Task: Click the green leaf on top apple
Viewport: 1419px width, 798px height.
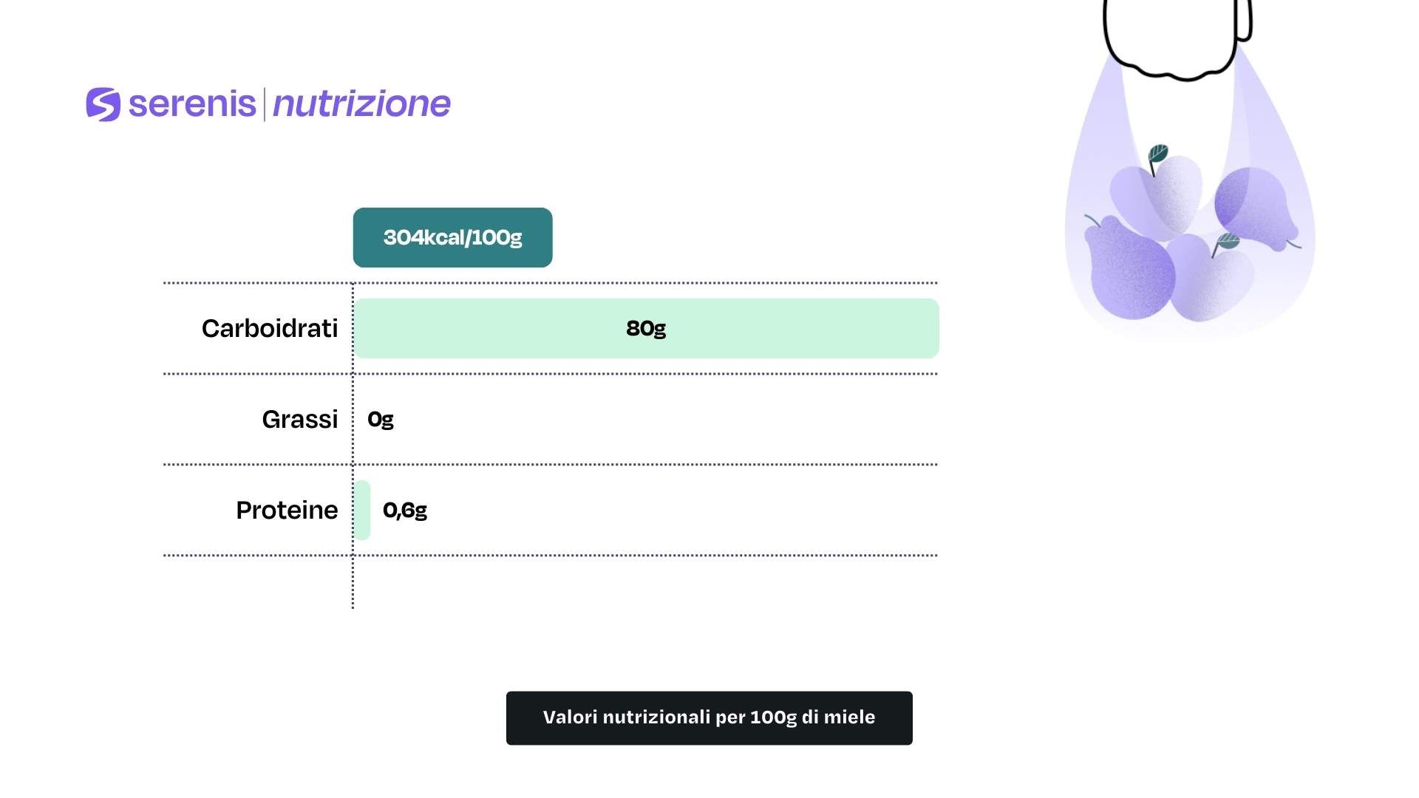Action: pos(1158,154)
